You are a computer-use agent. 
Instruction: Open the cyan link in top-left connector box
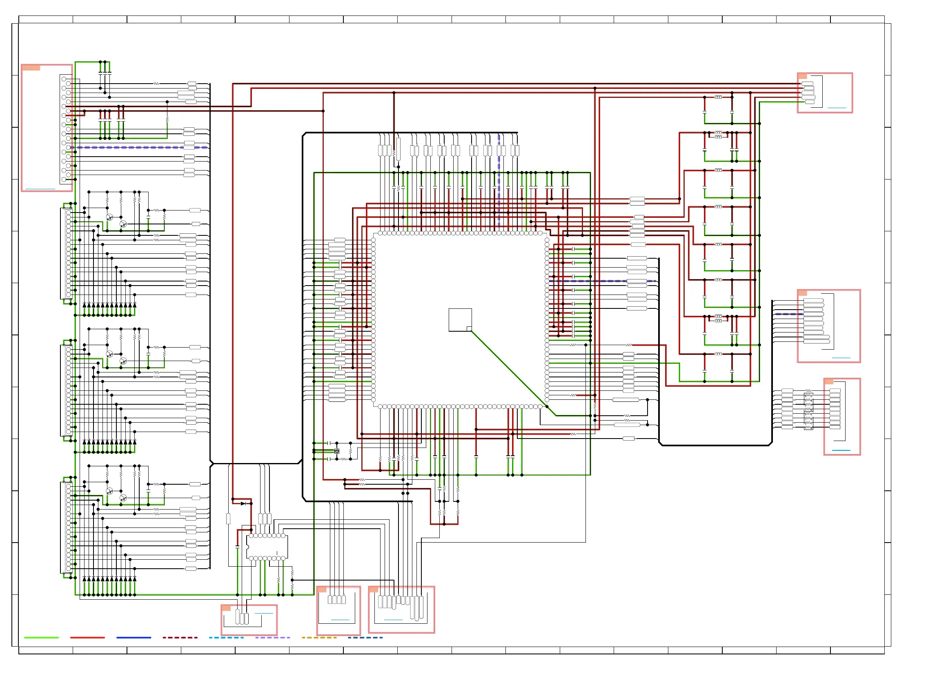(40, 189)
